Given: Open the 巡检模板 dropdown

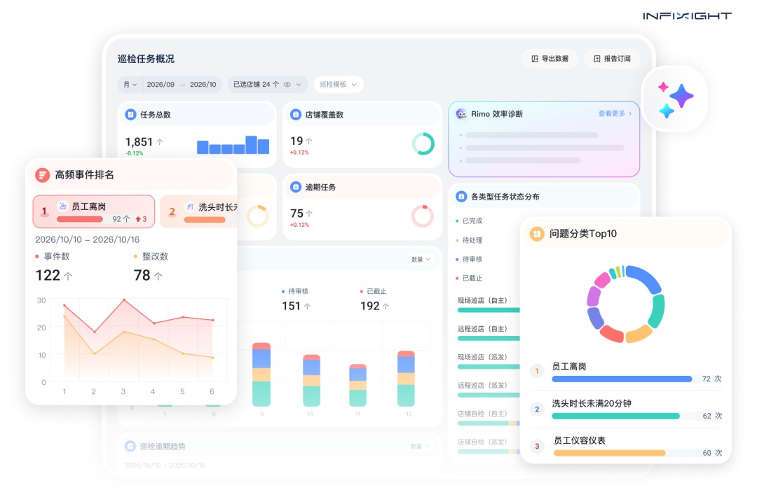Looking at the screenshot, I should pos(339,85).
